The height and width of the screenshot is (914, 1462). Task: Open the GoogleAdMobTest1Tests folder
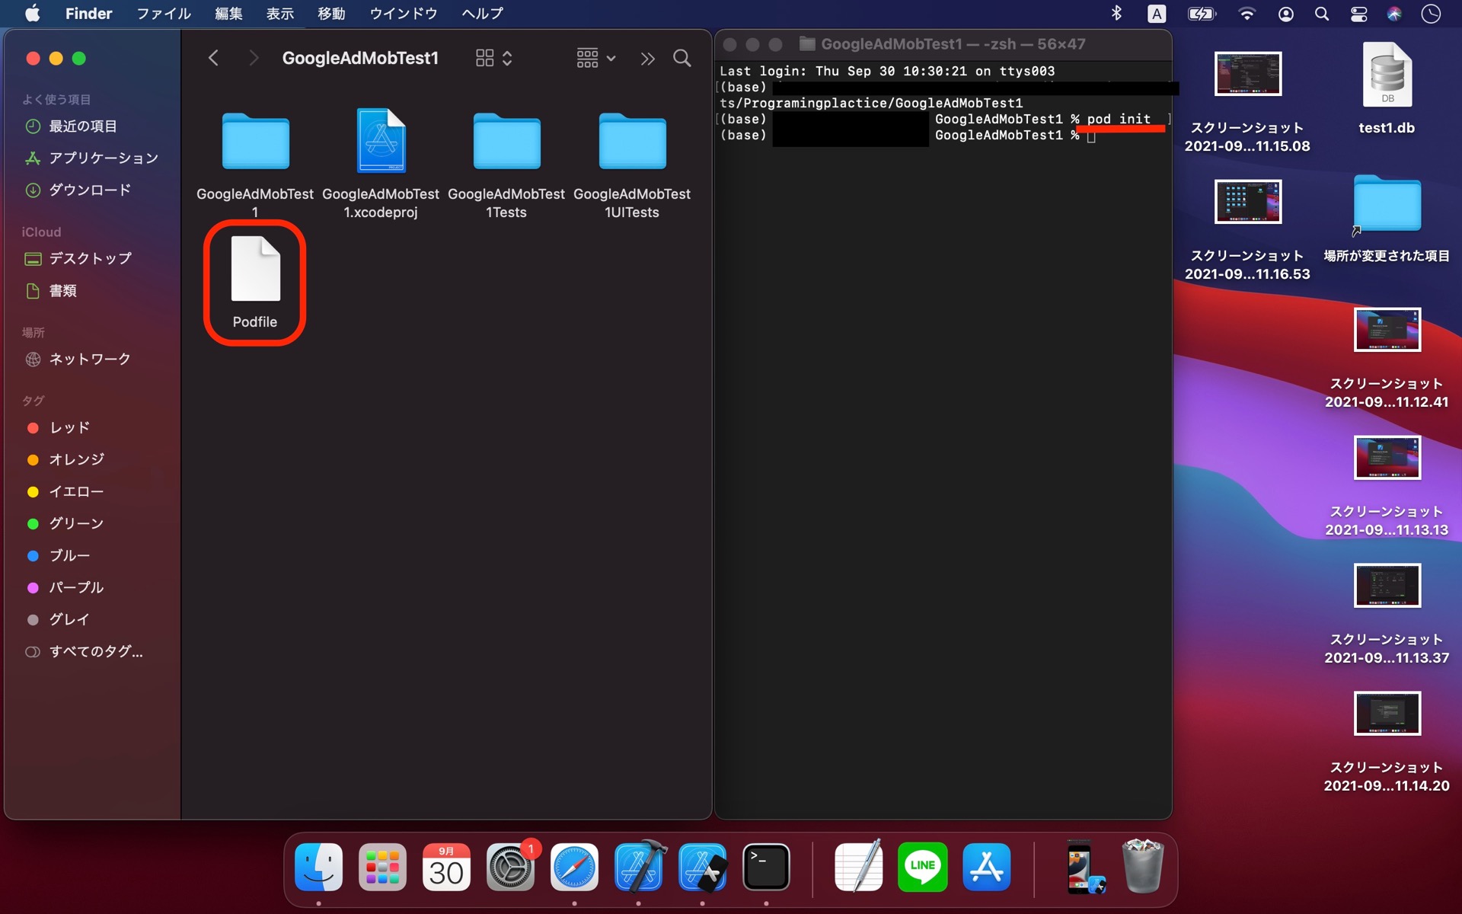point(506,141)
